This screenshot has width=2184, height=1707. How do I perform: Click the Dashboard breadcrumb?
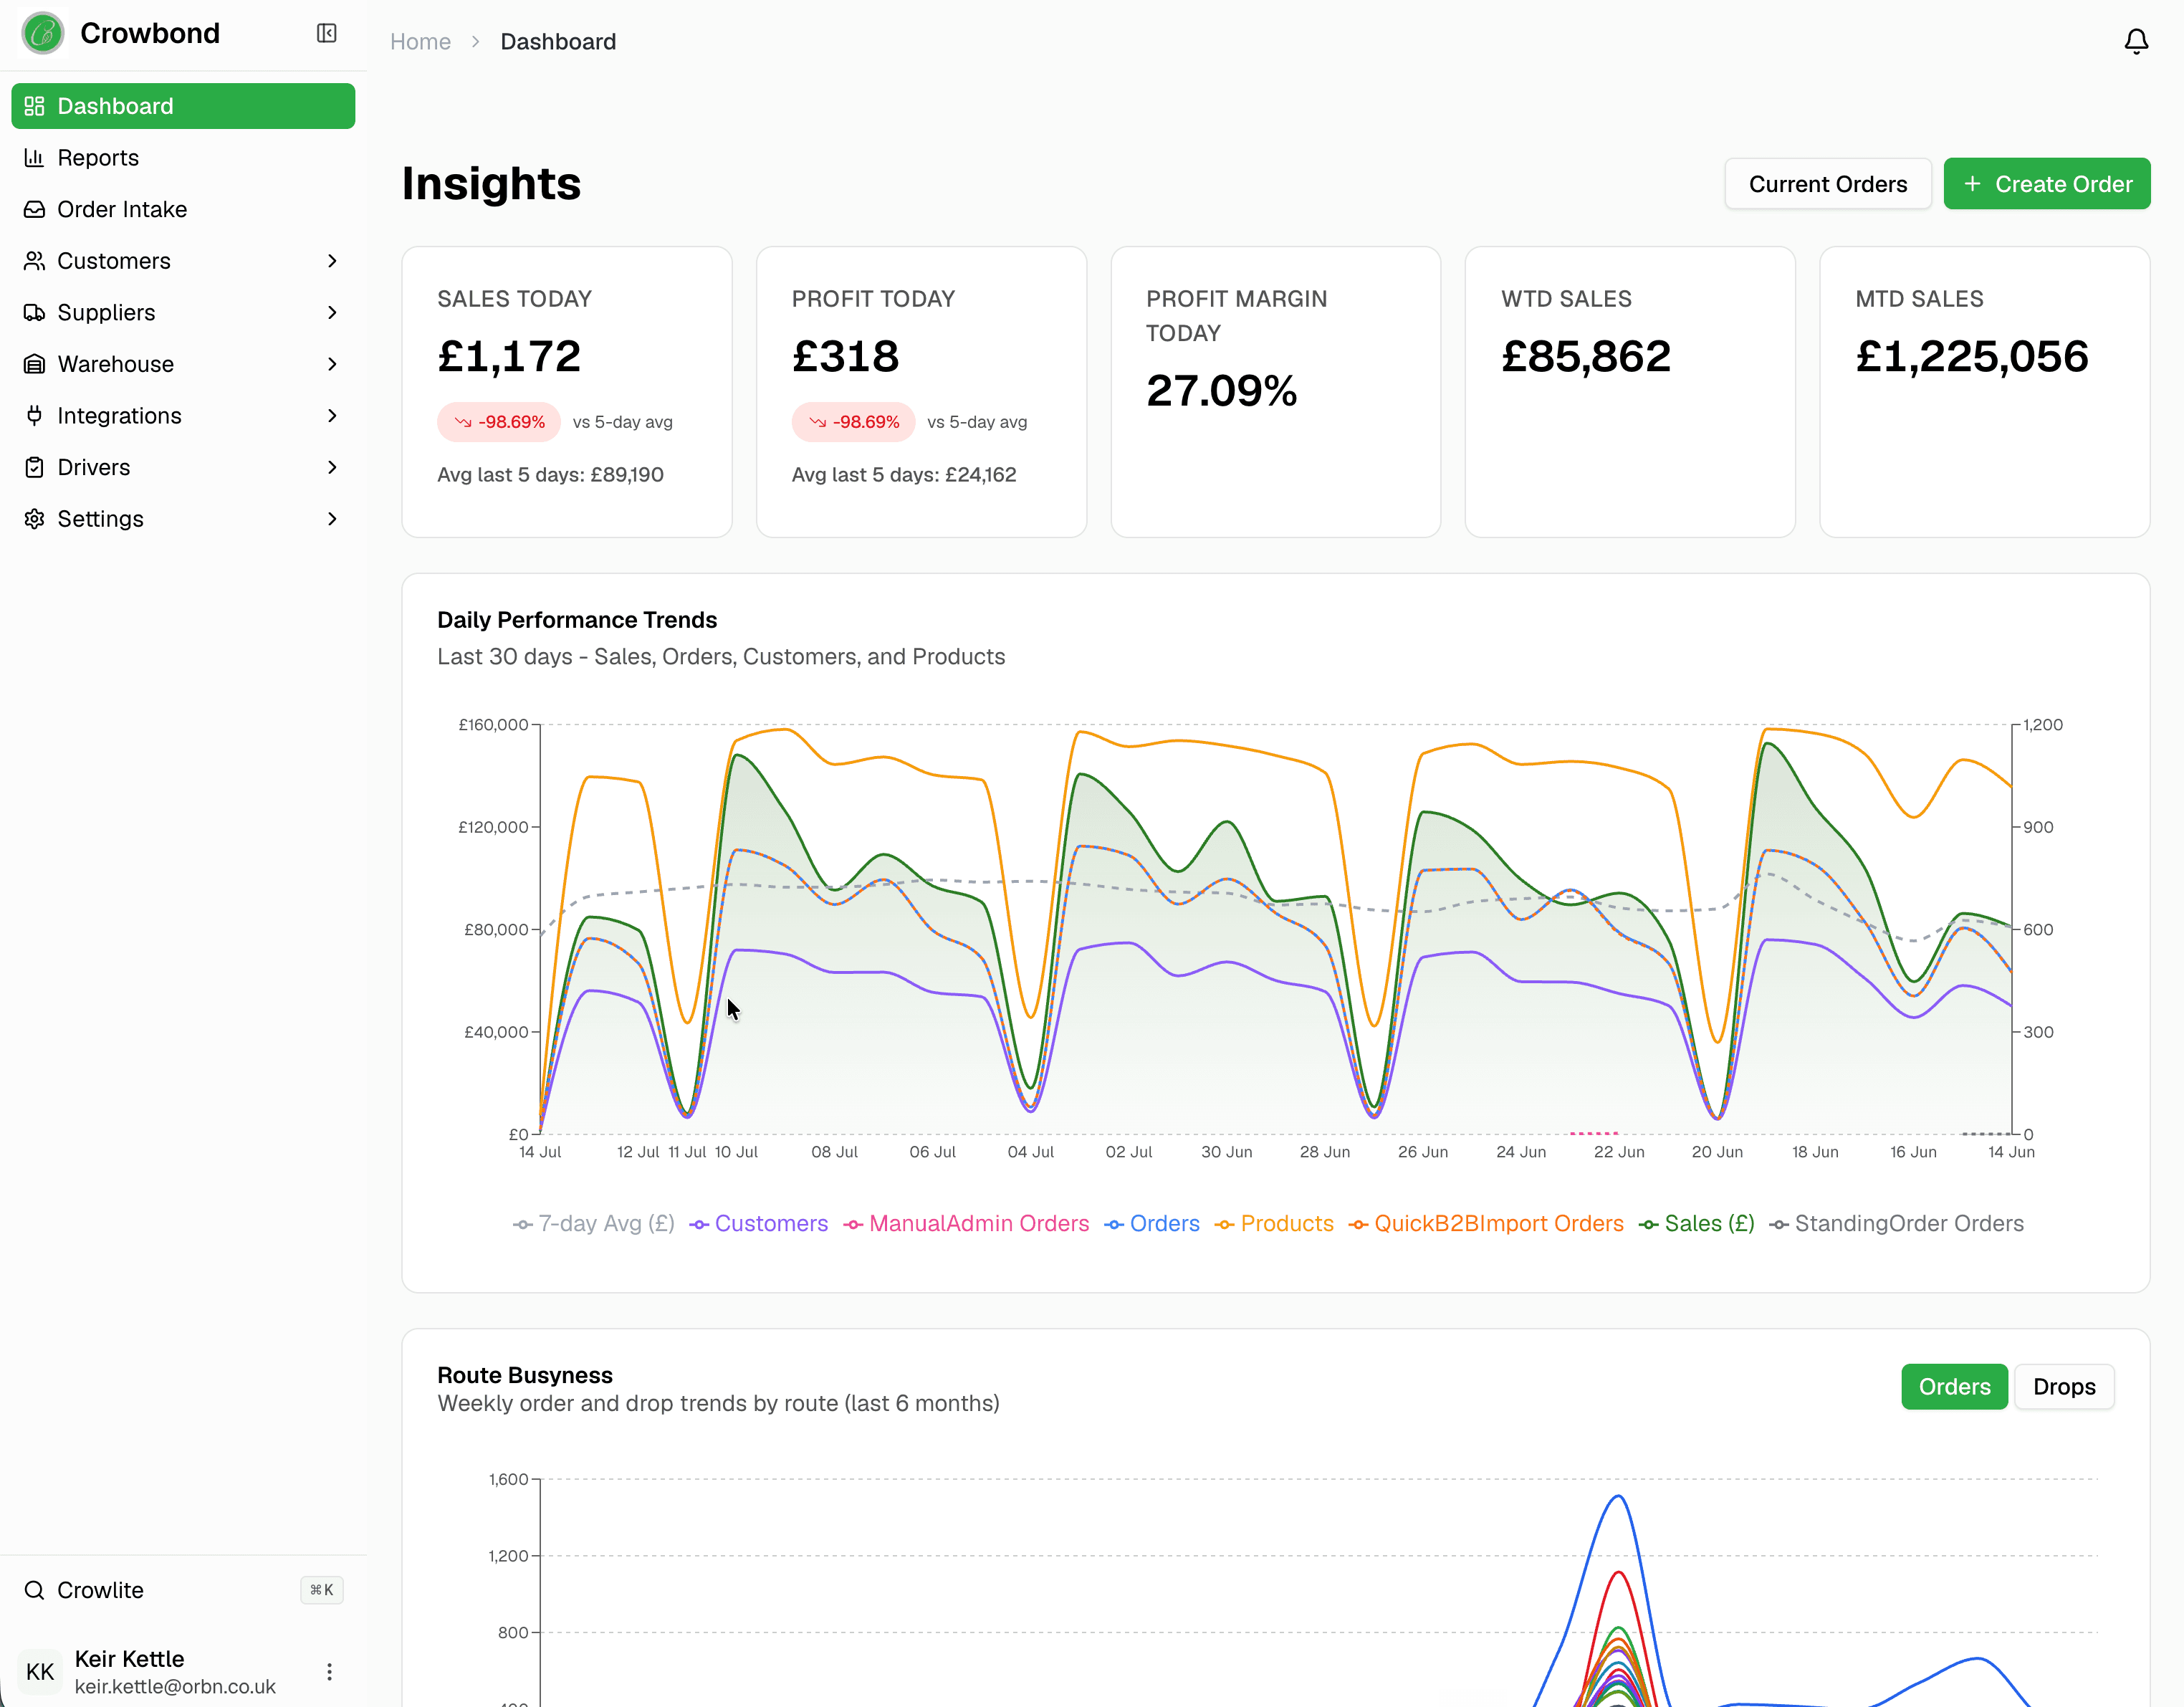pos(558,41)
